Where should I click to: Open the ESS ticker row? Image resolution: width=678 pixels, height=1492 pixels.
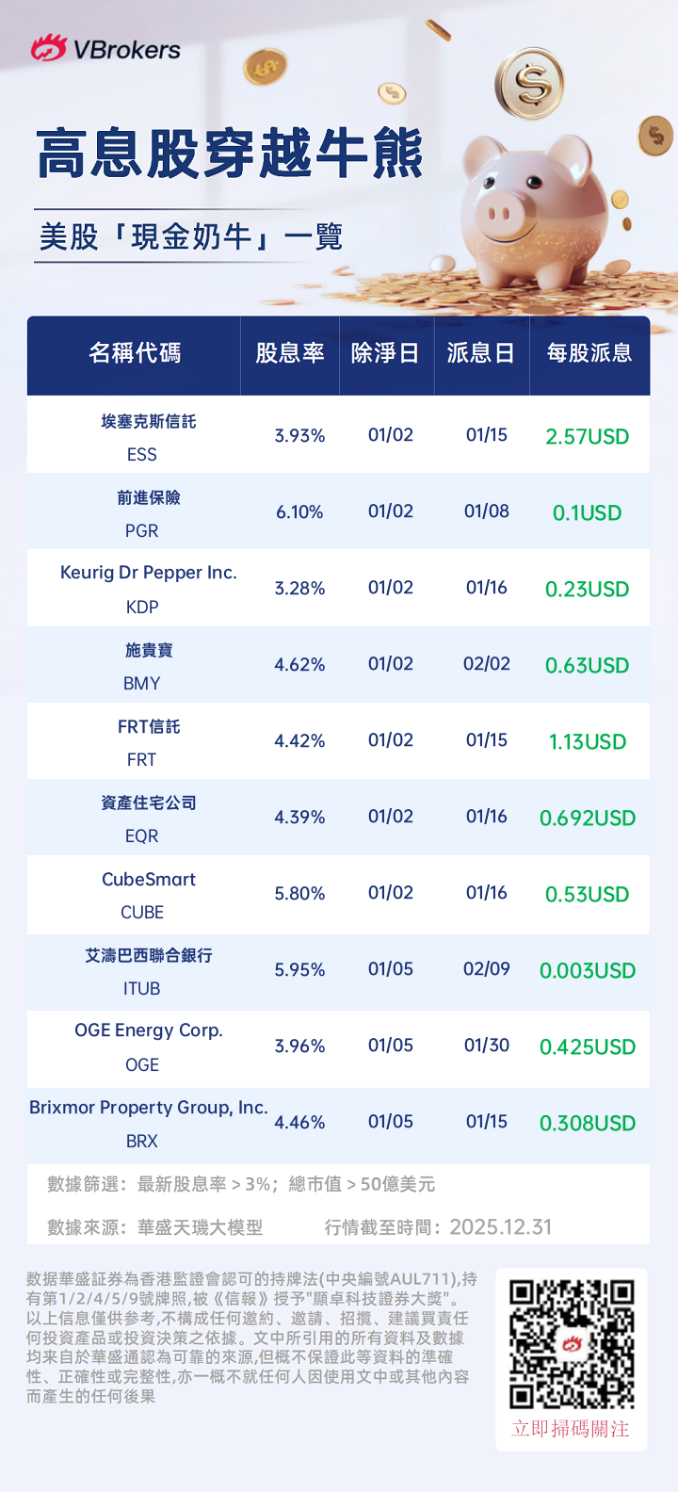click(x=142, y=454)
